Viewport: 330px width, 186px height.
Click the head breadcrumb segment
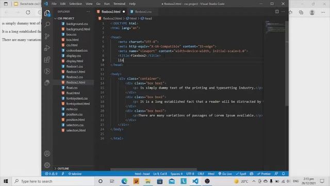(148, 19)
